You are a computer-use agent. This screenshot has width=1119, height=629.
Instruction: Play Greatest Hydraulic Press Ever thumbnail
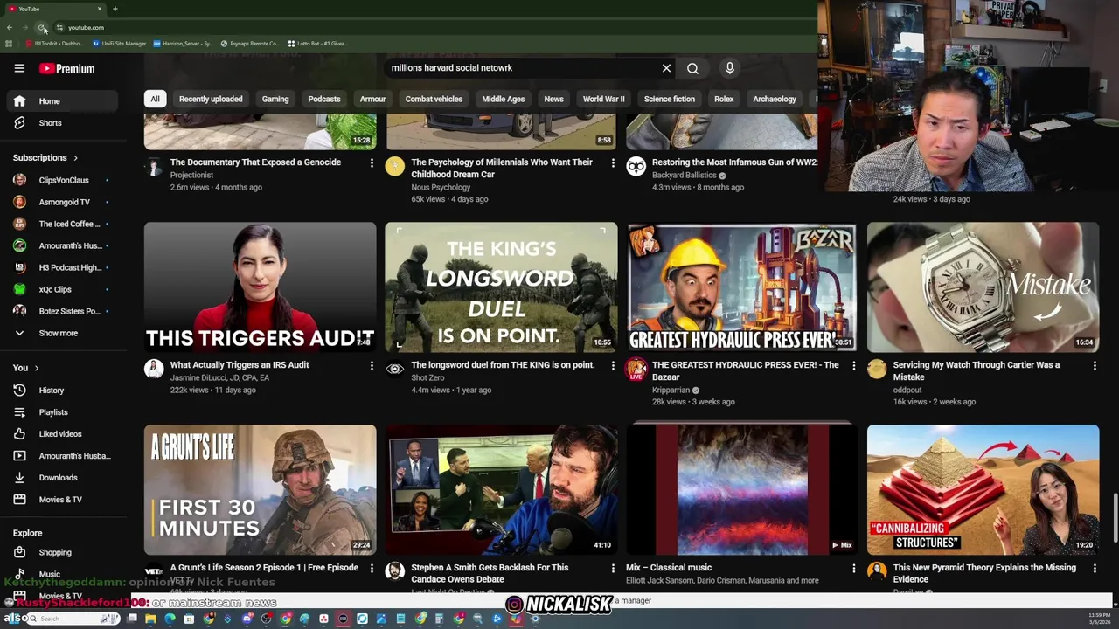coord(742,287)
